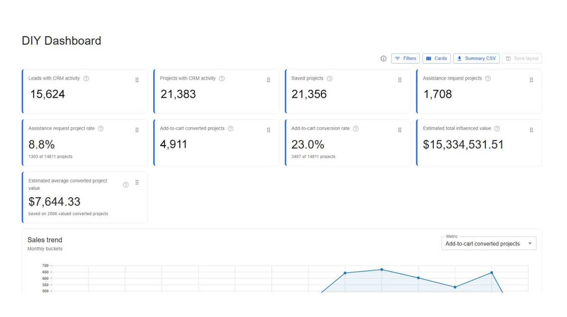Click 'based on 2006 valued converted projects' text
Image resolution: width=567 pixels, height=317 pixels.
tap(68, 214)
